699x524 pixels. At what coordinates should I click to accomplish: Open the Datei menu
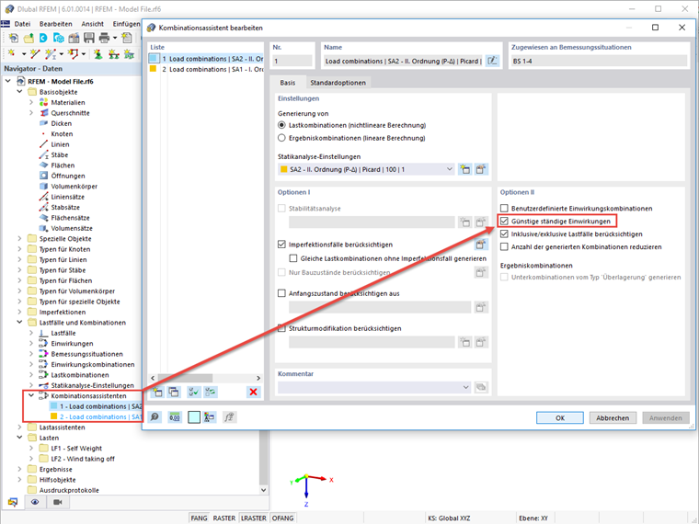tap(22, 24)
